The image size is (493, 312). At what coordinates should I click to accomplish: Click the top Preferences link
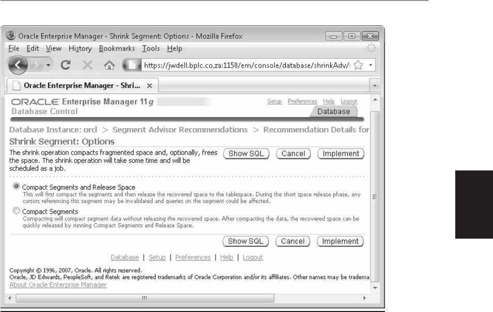pyautogui.click(x=302, y=101)
